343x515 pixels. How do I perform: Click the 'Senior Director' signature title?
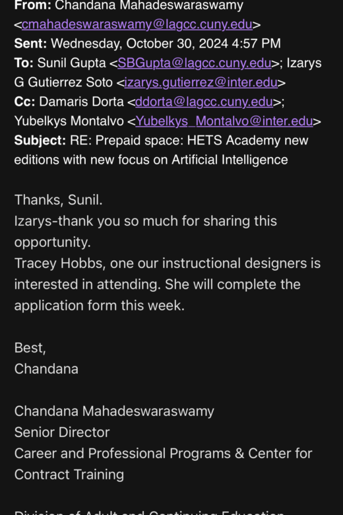pos(62,432)
